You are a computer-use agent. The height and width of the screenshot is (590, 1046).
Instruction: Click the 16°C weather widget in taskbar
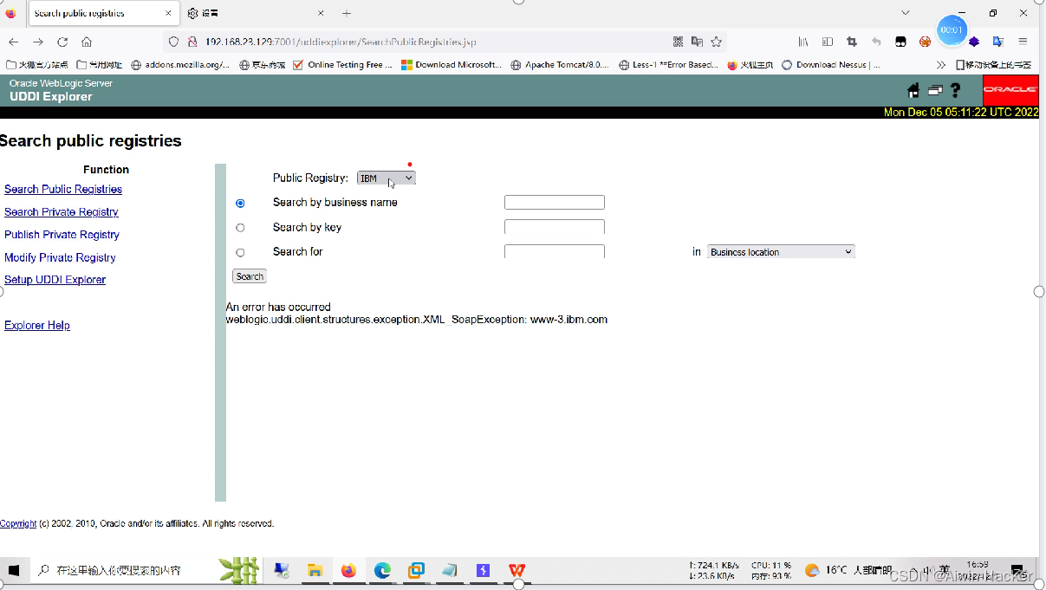(848, 570)
